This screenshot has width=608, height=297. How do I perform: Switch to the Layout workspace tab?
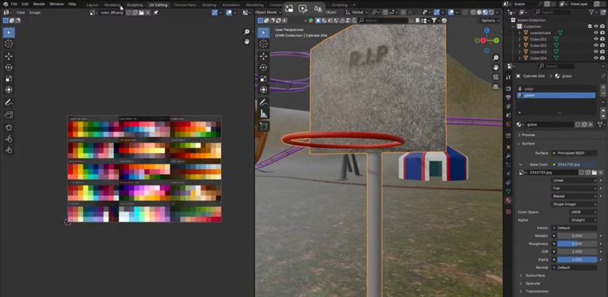pos(92,5)
